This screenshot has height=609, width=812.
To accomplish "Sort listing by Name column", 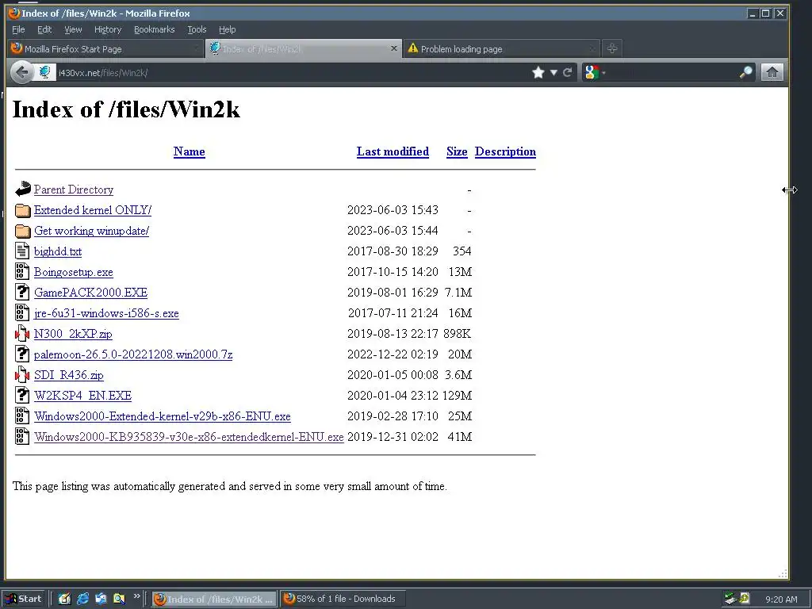I will point(189,151).
